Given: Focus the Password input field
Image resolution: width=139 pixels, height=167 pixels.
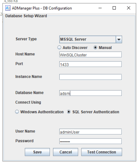Looking at the screenshot, I should pos(91,141).
